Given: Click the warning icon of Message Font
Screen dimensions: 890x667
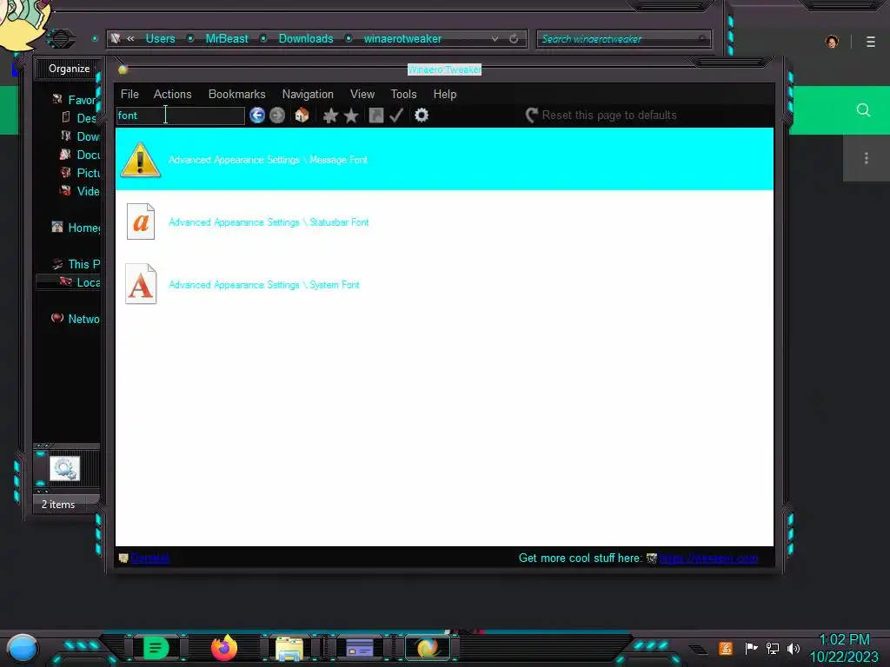Looking at the screenshot, I should pyautogui.click(x=140, y=160).
